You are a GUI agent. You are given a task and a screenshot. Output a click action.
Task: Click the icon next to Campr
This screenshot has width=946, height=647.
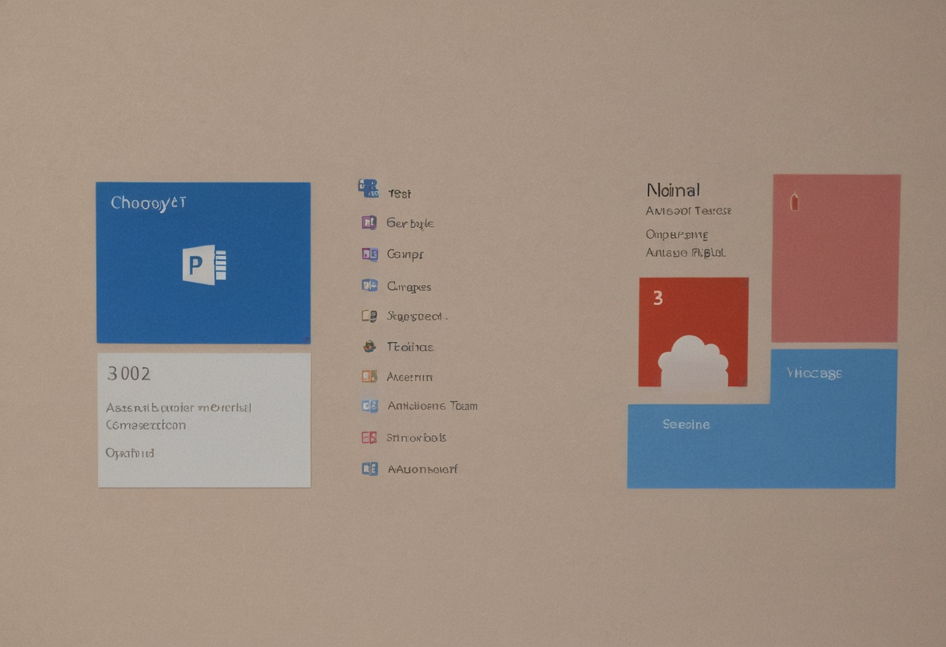click(370, 254)
